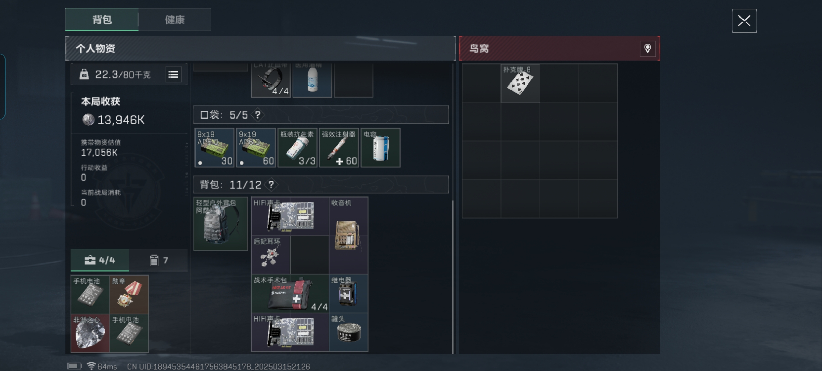This screenshot has width=822, height=371.
Task: Select the 电容 capacitor in pocket
Action: (x=380, y=148)
